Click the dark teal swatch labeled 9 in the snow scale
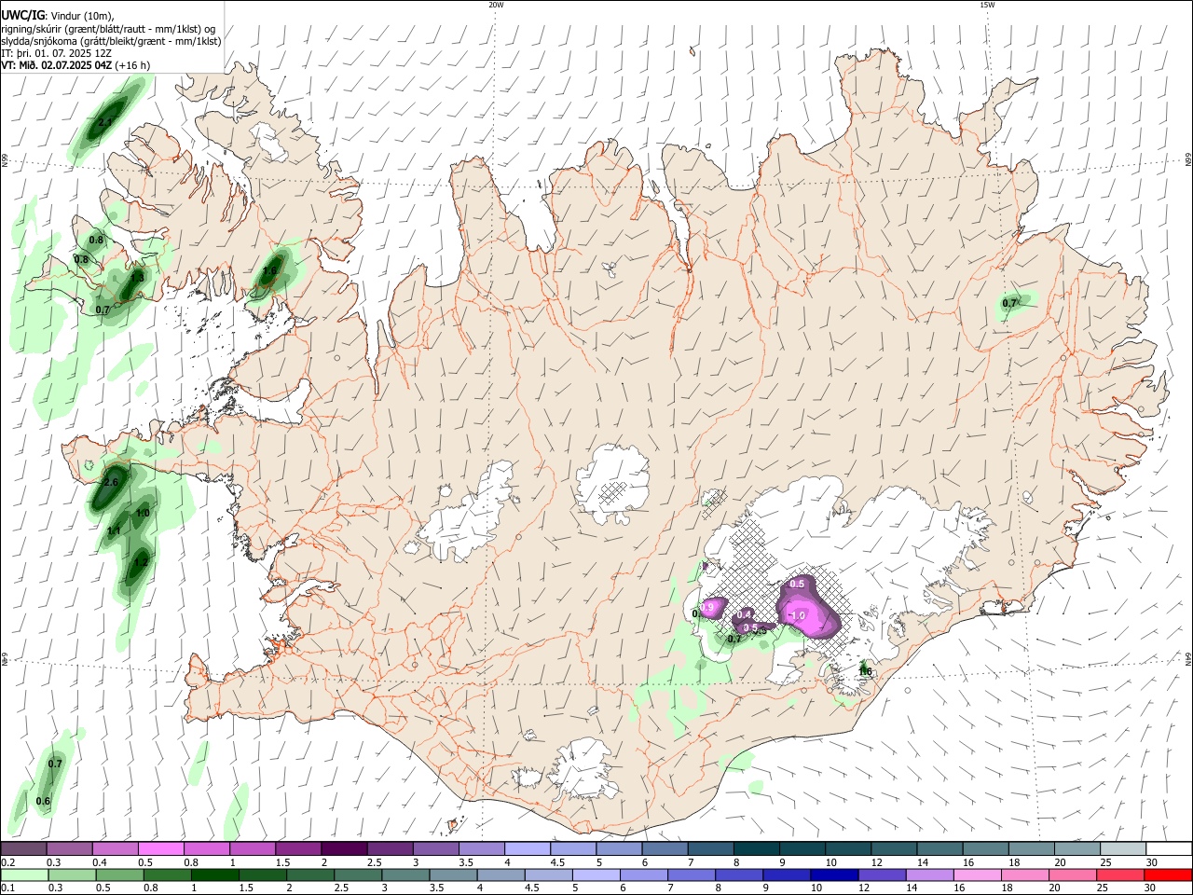Image resolution: width=1193 pixels, height=895 pixels. (x=802, y=848)
